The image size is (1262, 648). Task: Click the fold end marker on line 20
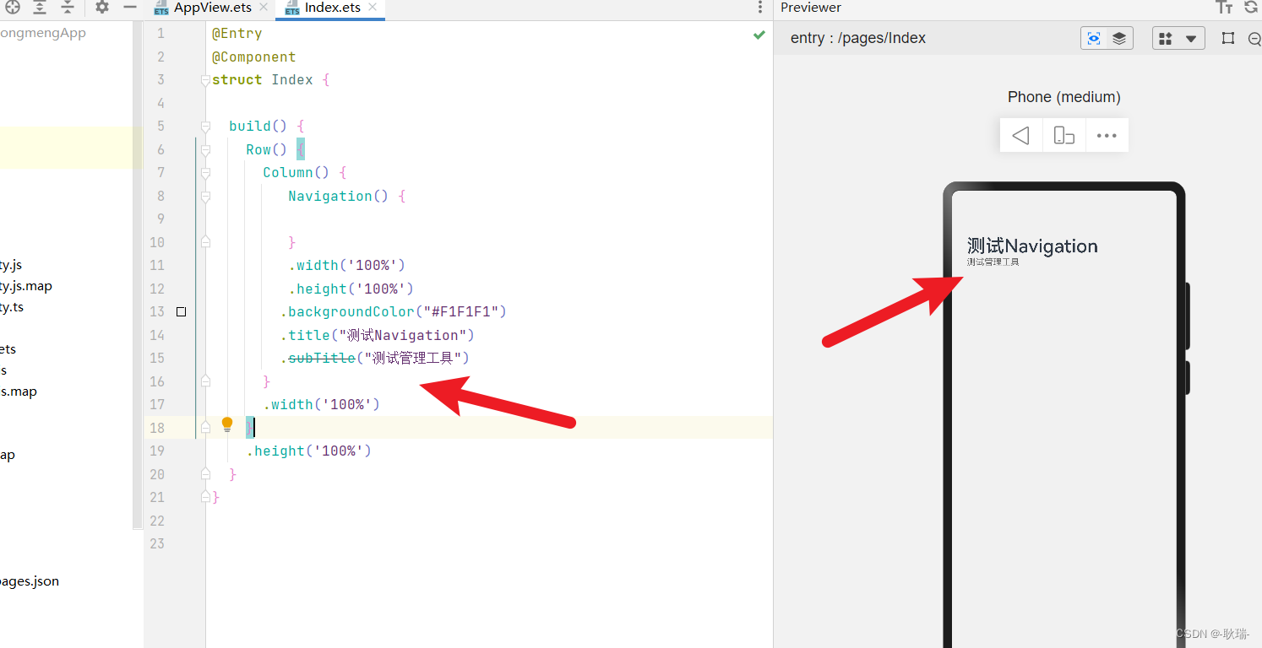pyautogui.click(x=205, y=474)
